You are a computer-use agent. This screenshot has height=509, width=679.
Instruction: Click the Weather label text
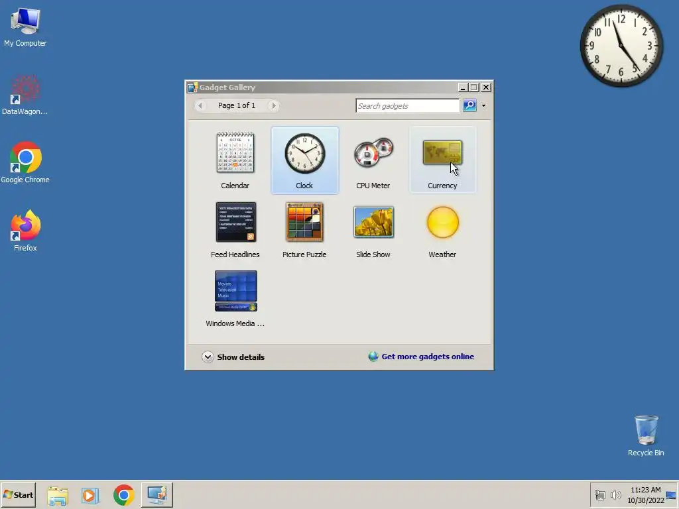[x=442, y=254]
